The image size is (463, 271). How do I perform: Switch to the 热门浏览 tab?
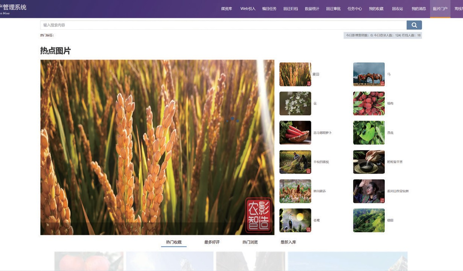(250, 242)
